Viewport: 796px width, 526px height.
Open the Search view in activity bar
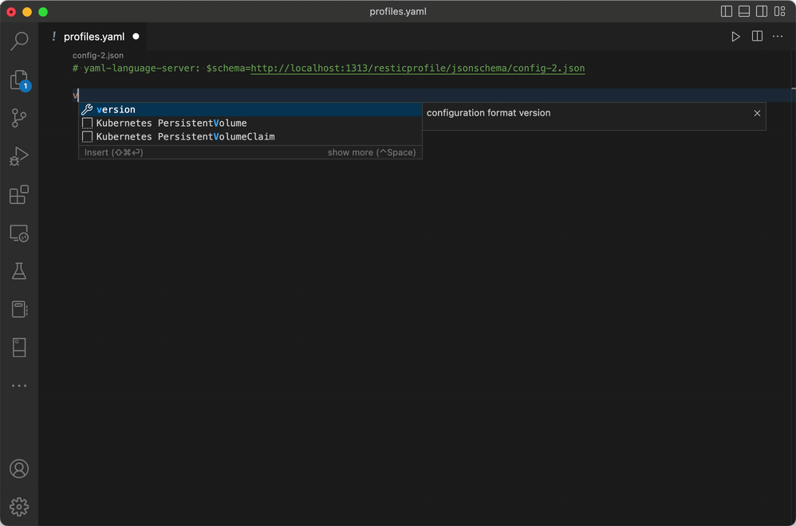pos(19,41)
